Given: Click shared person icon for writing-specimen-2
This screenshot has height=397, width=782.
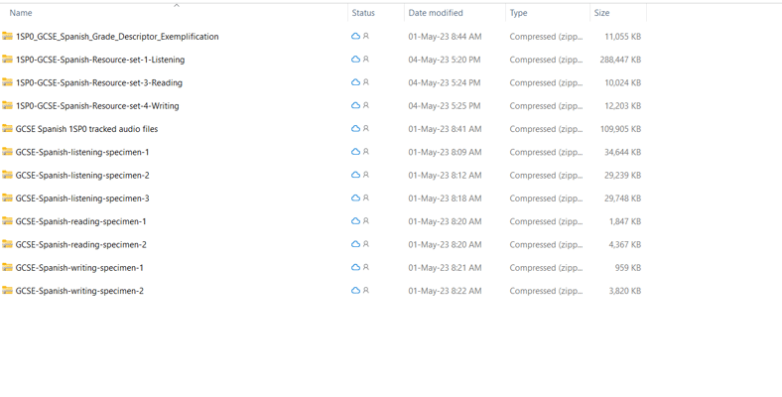Looking at the screenshot, I should pos(366,290).
